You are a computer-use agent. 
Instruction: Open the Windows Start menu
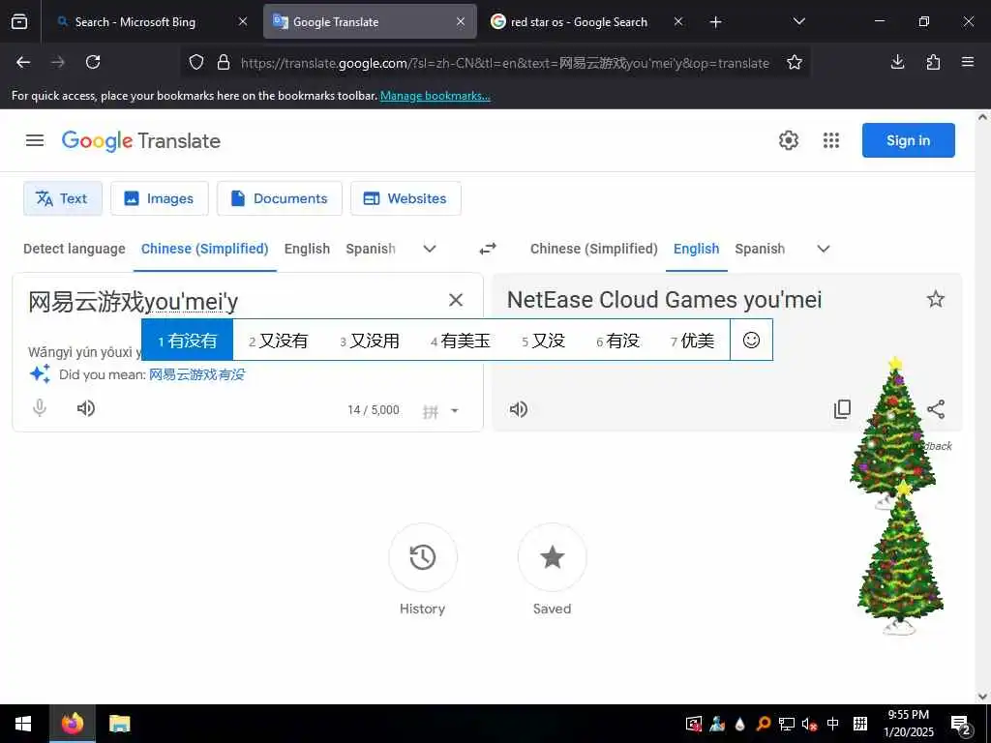coord(23,724)
